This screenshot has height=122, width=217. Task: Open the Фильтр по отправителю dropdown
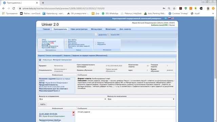tap(73, 99)
